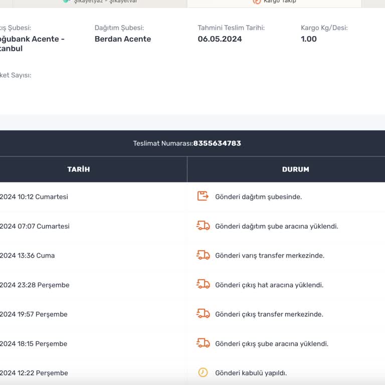The width and height of the screenshot is (385, 385).
Task: Click truck icon for 'dağıtım şube aracına yüklendi'
Action: click(203, 226)
